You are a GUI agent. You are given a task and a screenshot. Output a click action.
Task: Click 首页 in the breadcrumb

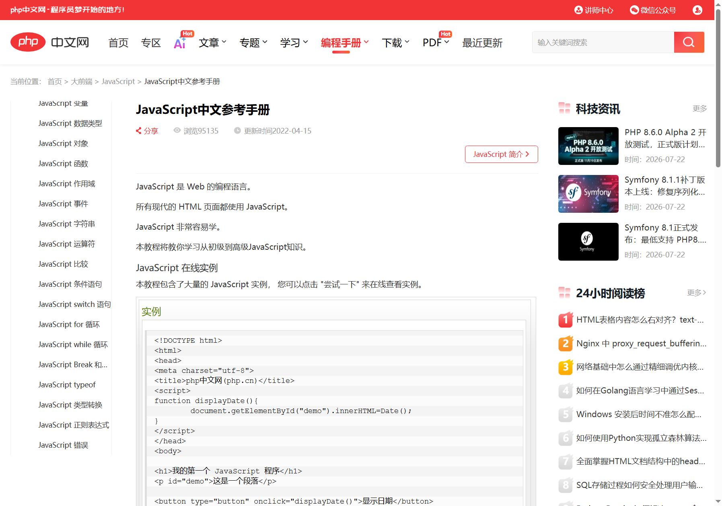[x=55, y=82]
